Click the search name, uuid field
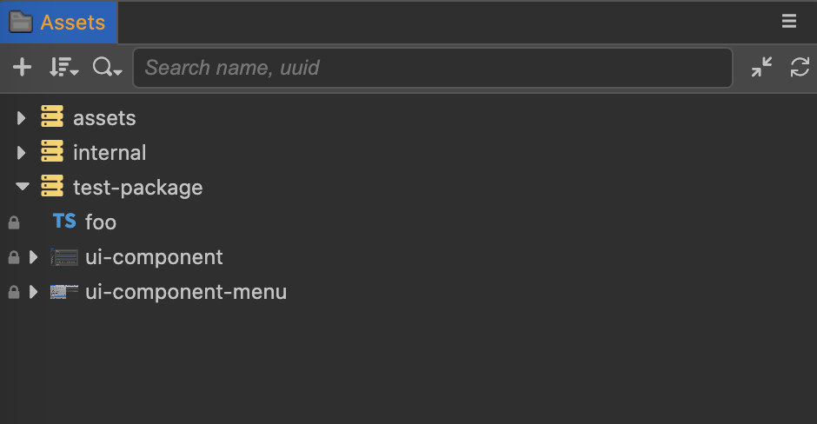The height and width of the screenshot is (424, 817). [x=432, y=68]
